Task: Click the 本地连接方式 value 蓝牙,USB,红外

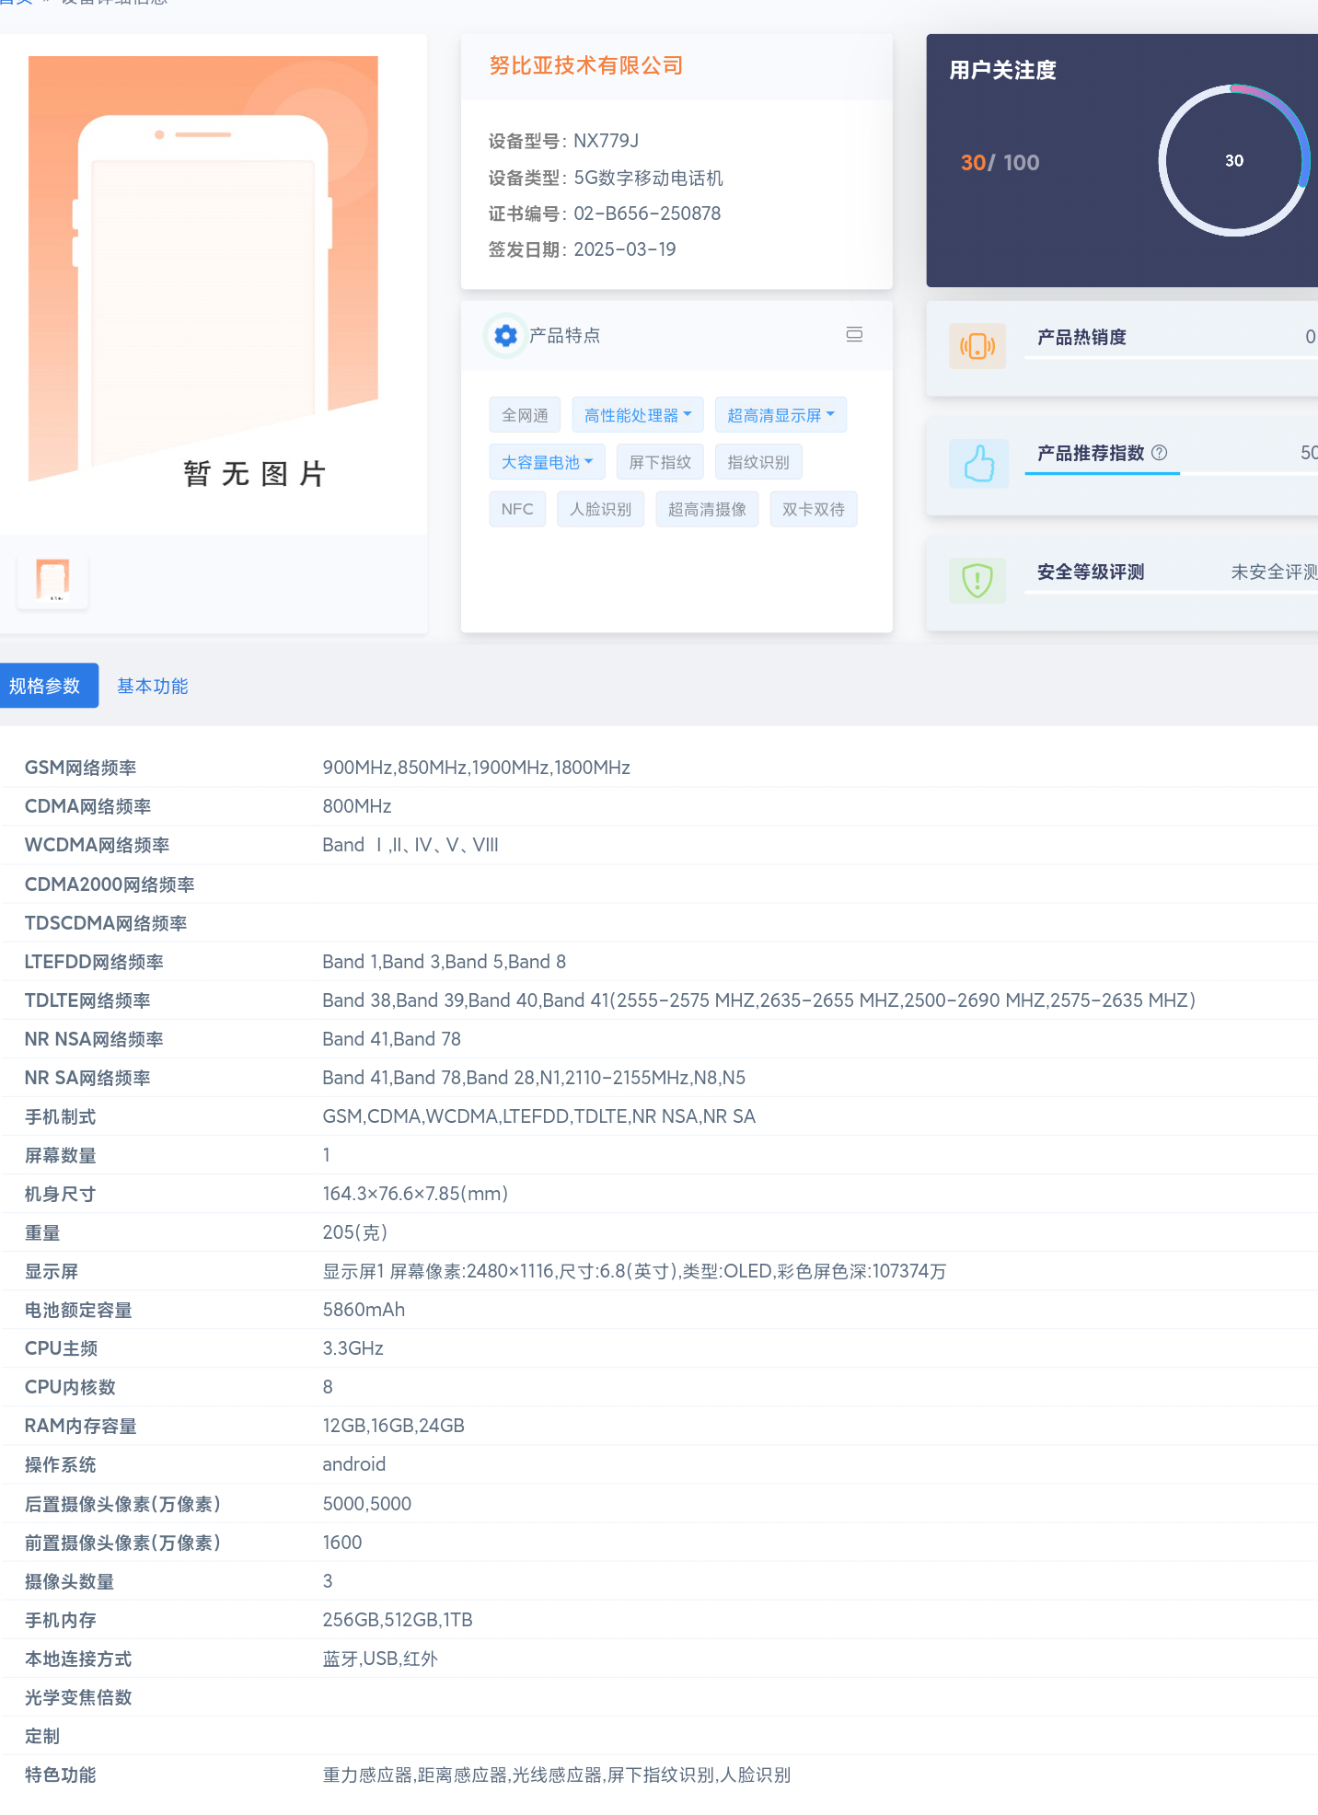Action: click(x=380, y=1659)
